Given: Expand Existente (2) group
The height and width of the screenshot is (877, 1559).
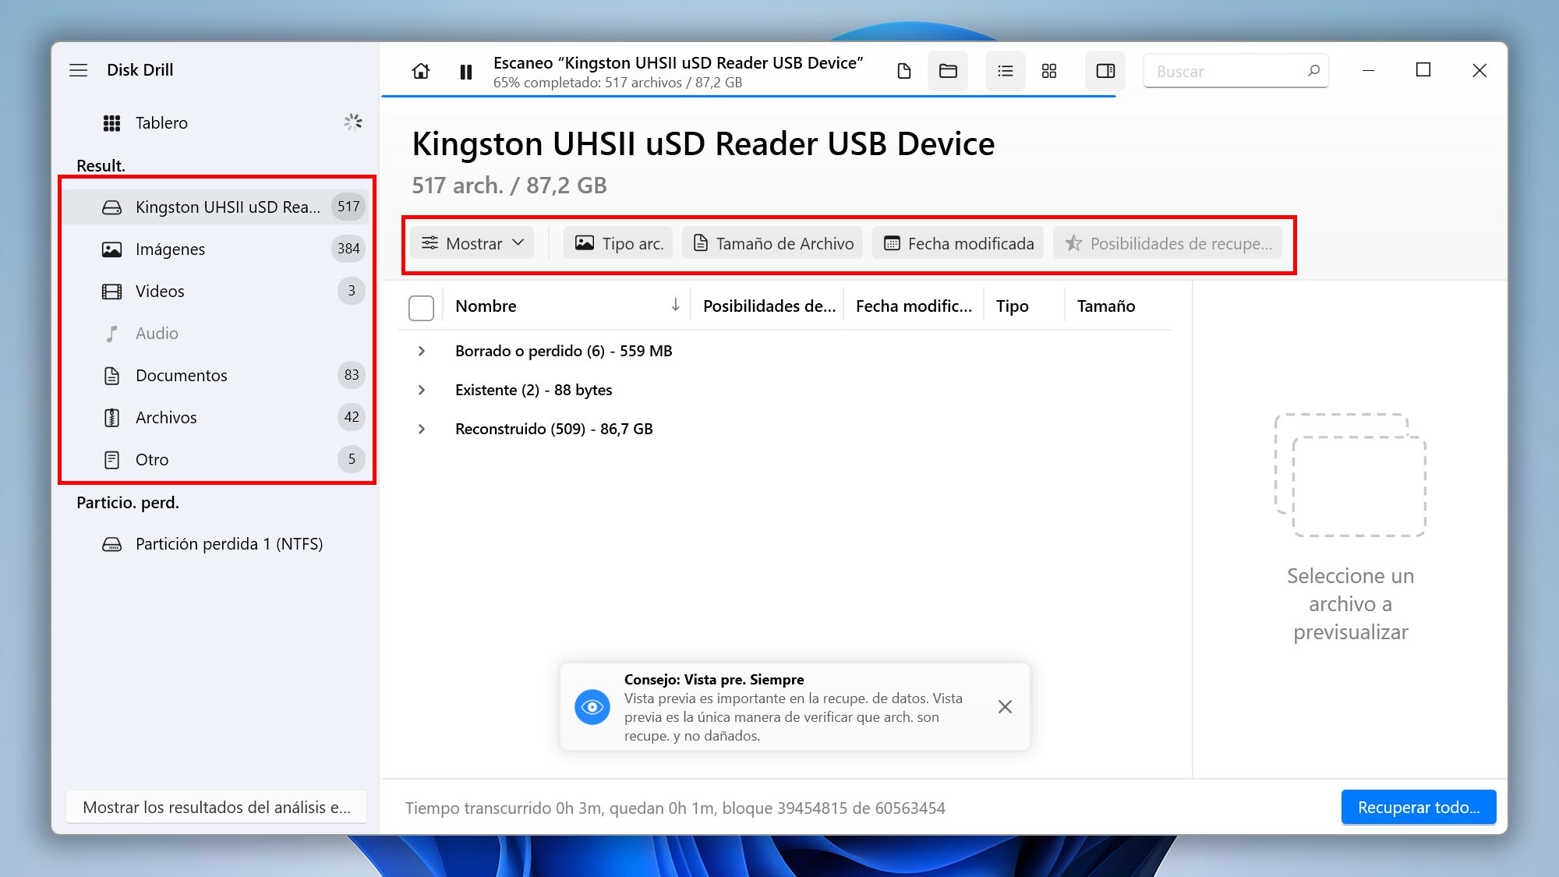Looking at the screenshot, I should tap(422, 390).
